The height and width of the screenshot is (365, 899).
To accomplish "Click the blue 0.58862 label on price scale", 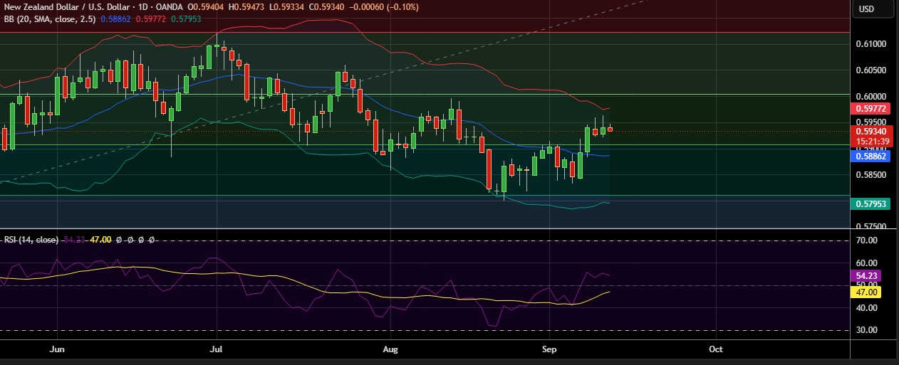I will [870, 155].
